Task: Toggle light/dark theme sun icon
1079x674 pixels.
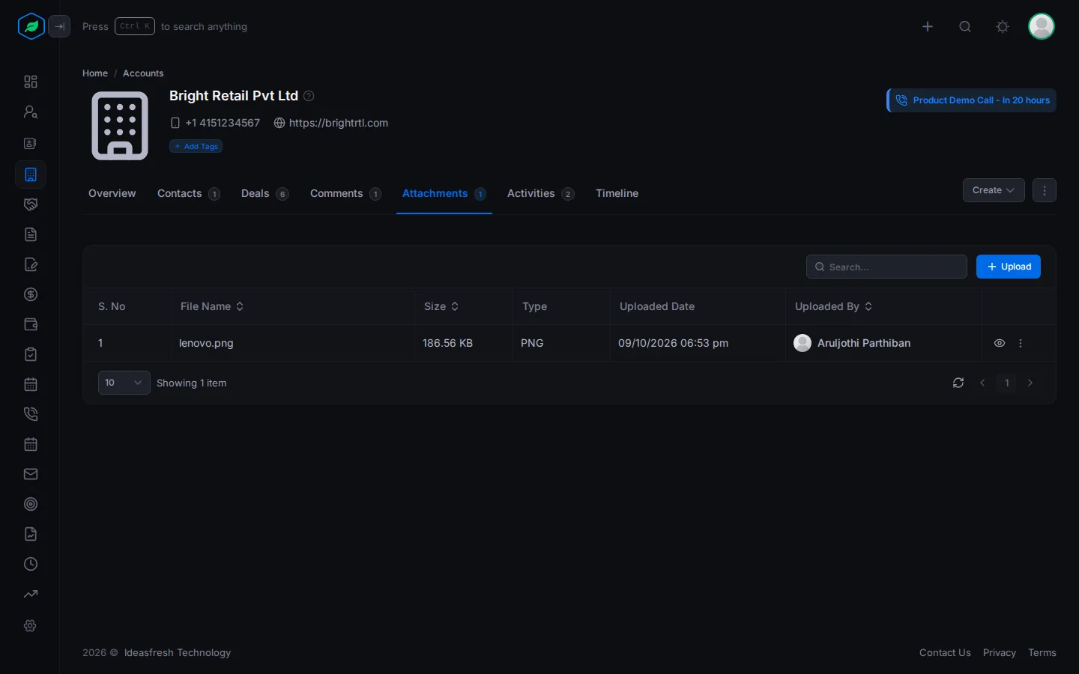Action: tap(1003, 26)
